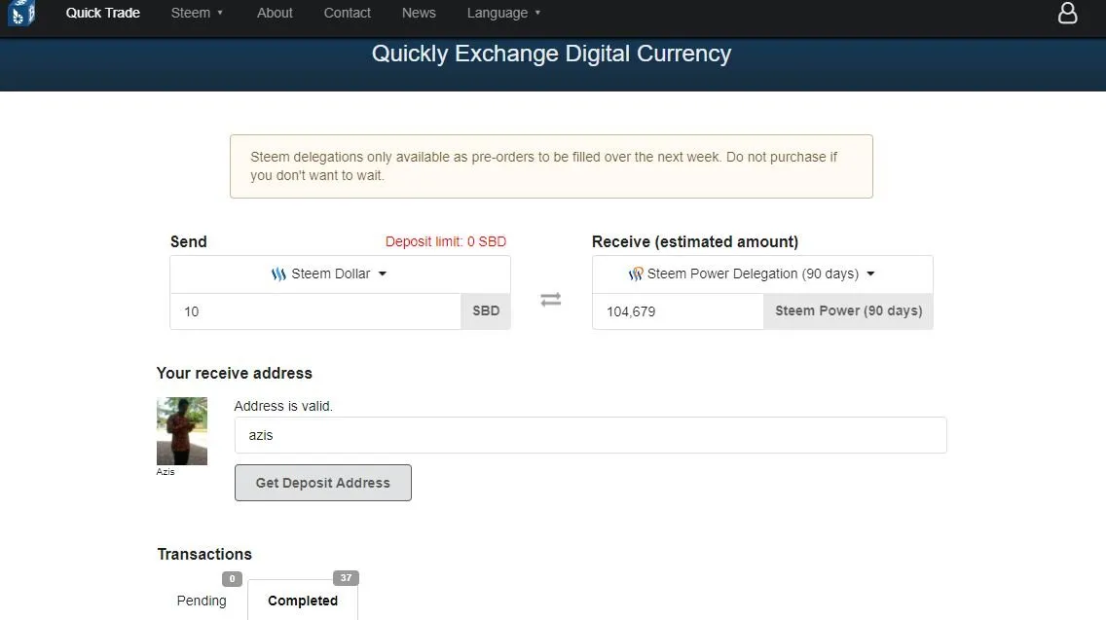The height and width of the screenshot is (620, 1106).
Task: Click the swap currencies arrows icon
Action: coord(551,300)
